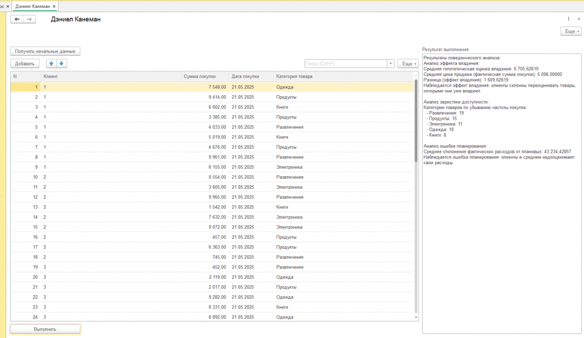Select the cell with sum 8 892,00
This screenshot has height=338, width=584.
point(205,317)
